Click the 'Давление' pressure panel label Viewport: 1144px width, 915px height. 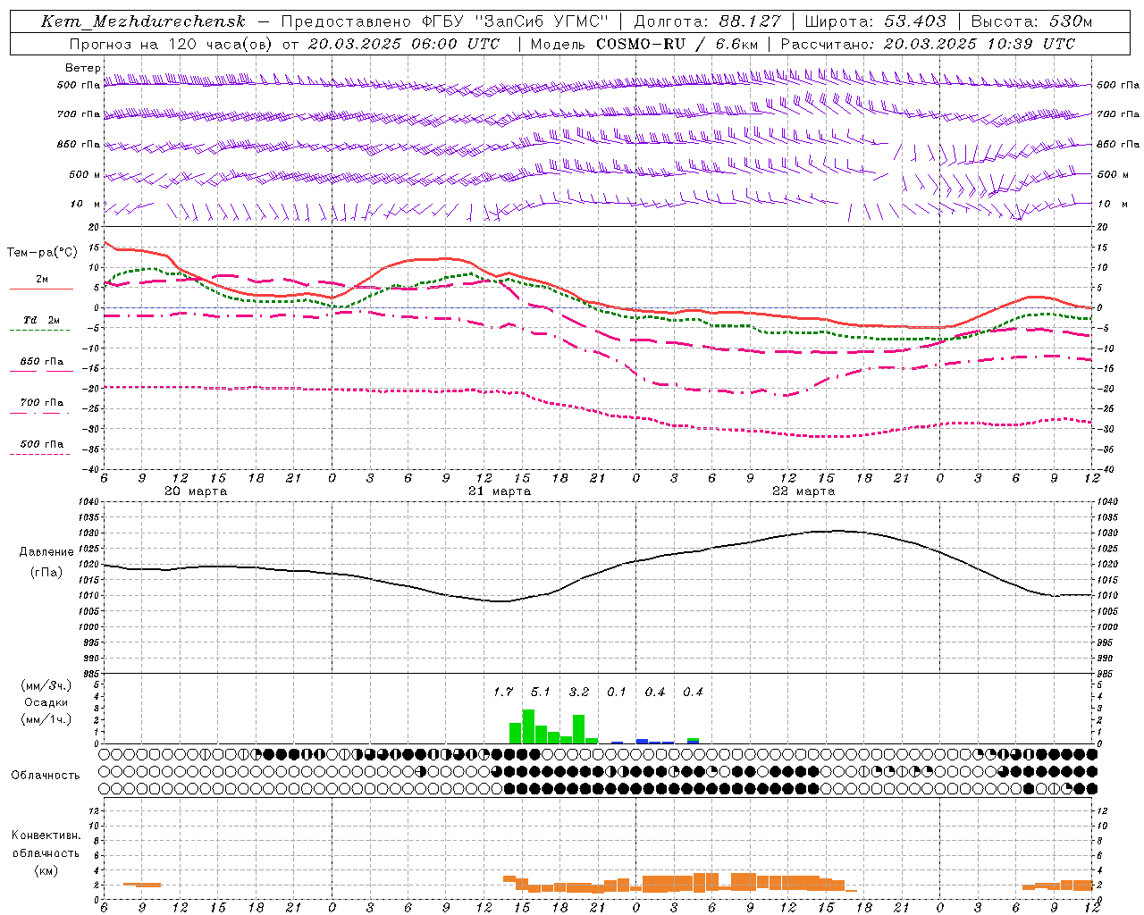pyautogui.click(x=46, y=552)
